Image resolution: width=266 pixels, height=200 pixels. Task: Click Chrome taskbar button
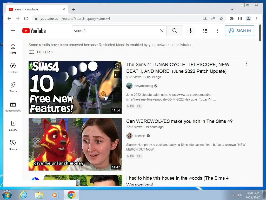[71, 195]
